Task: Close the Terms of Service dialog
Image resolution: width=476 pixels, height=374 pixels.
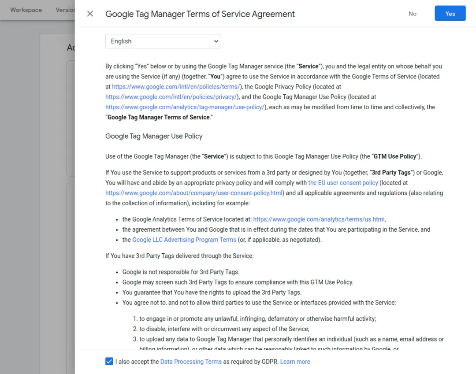Action: tap(90, 14)
